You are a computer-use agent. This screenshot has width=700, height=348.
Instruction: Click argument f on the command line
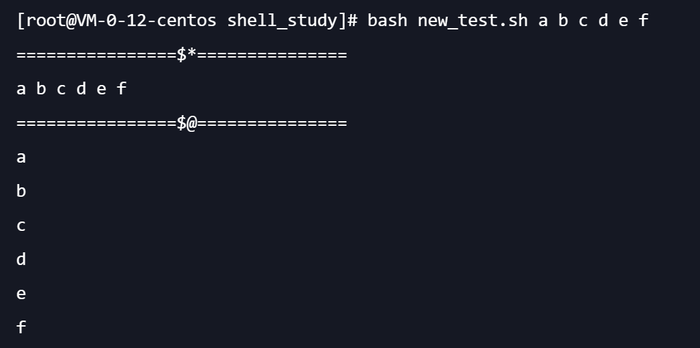[x=643, y=20]
